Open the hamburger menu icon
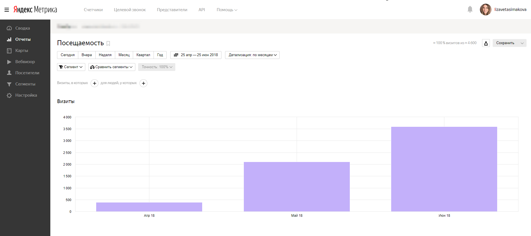The width and height of the screenshot is (531, 236). tap(7, 10)
